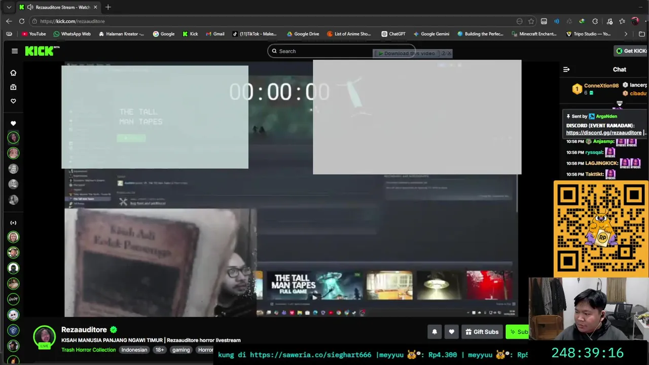Click the Rezaauditore channel avatar
The image size is (649, 365).
[45, 337]
